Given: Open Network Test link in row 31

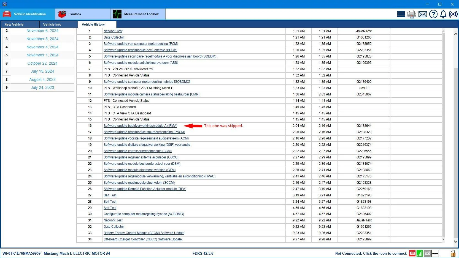Looking at the screenshot, I should coord(113,220).
